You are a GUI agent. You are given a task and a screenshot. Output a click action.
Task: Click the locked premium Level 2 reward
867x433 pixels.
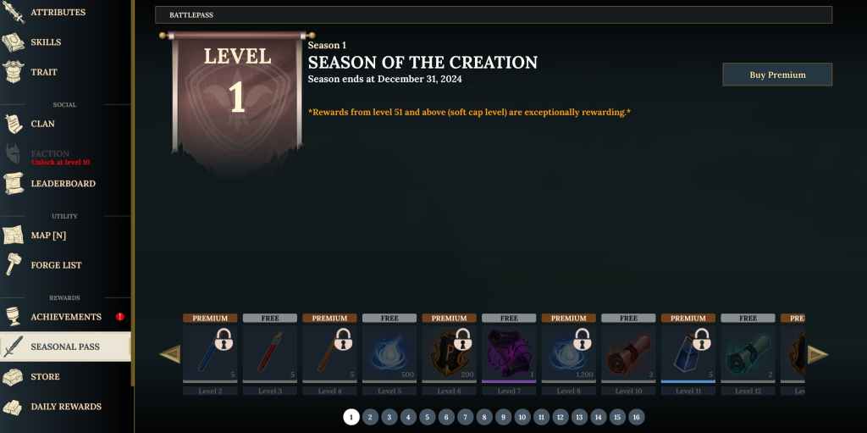210,354
